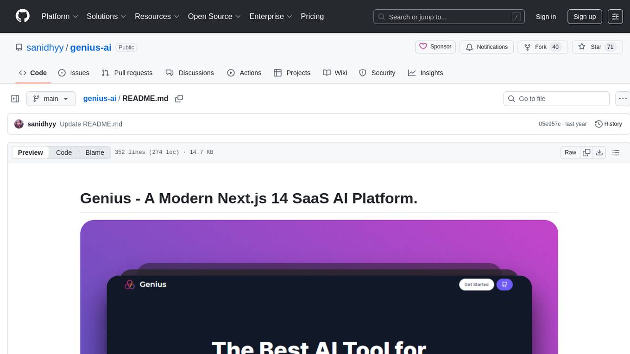Select the Preview view
The height and width of the screenshot is (354, 630).
pyautogui.click(x=31, y=152)
